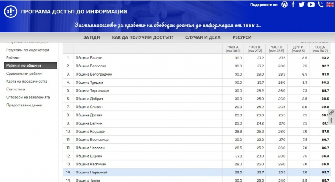Click total score 90.2 for Тунджа
Viewport: 335px width, 182px height.
pyautogui.click(x=325, y=82)
